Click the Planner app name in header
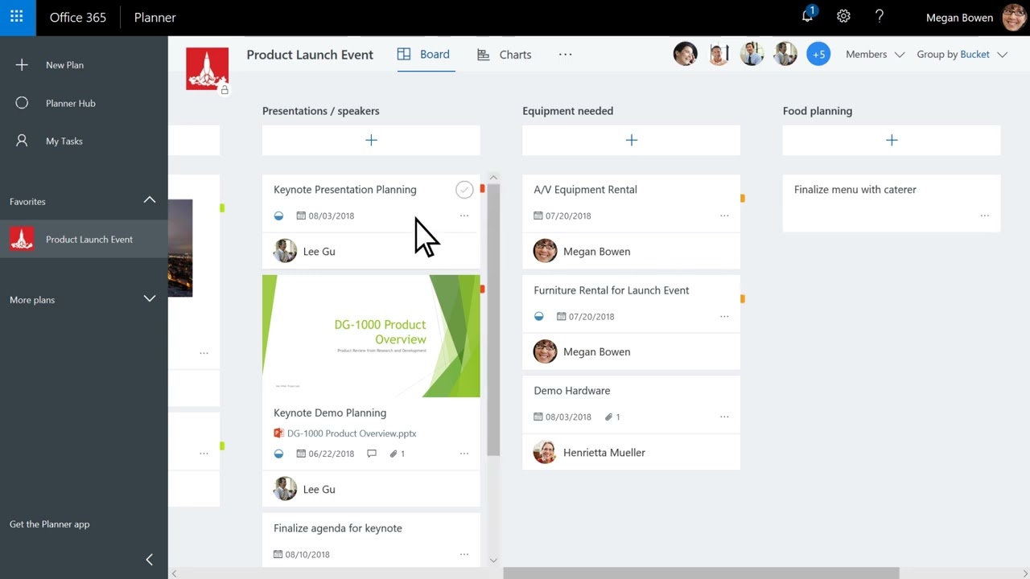Image resolution: width=1030 pixels, height=579 pixels. (x=154, y=18)
